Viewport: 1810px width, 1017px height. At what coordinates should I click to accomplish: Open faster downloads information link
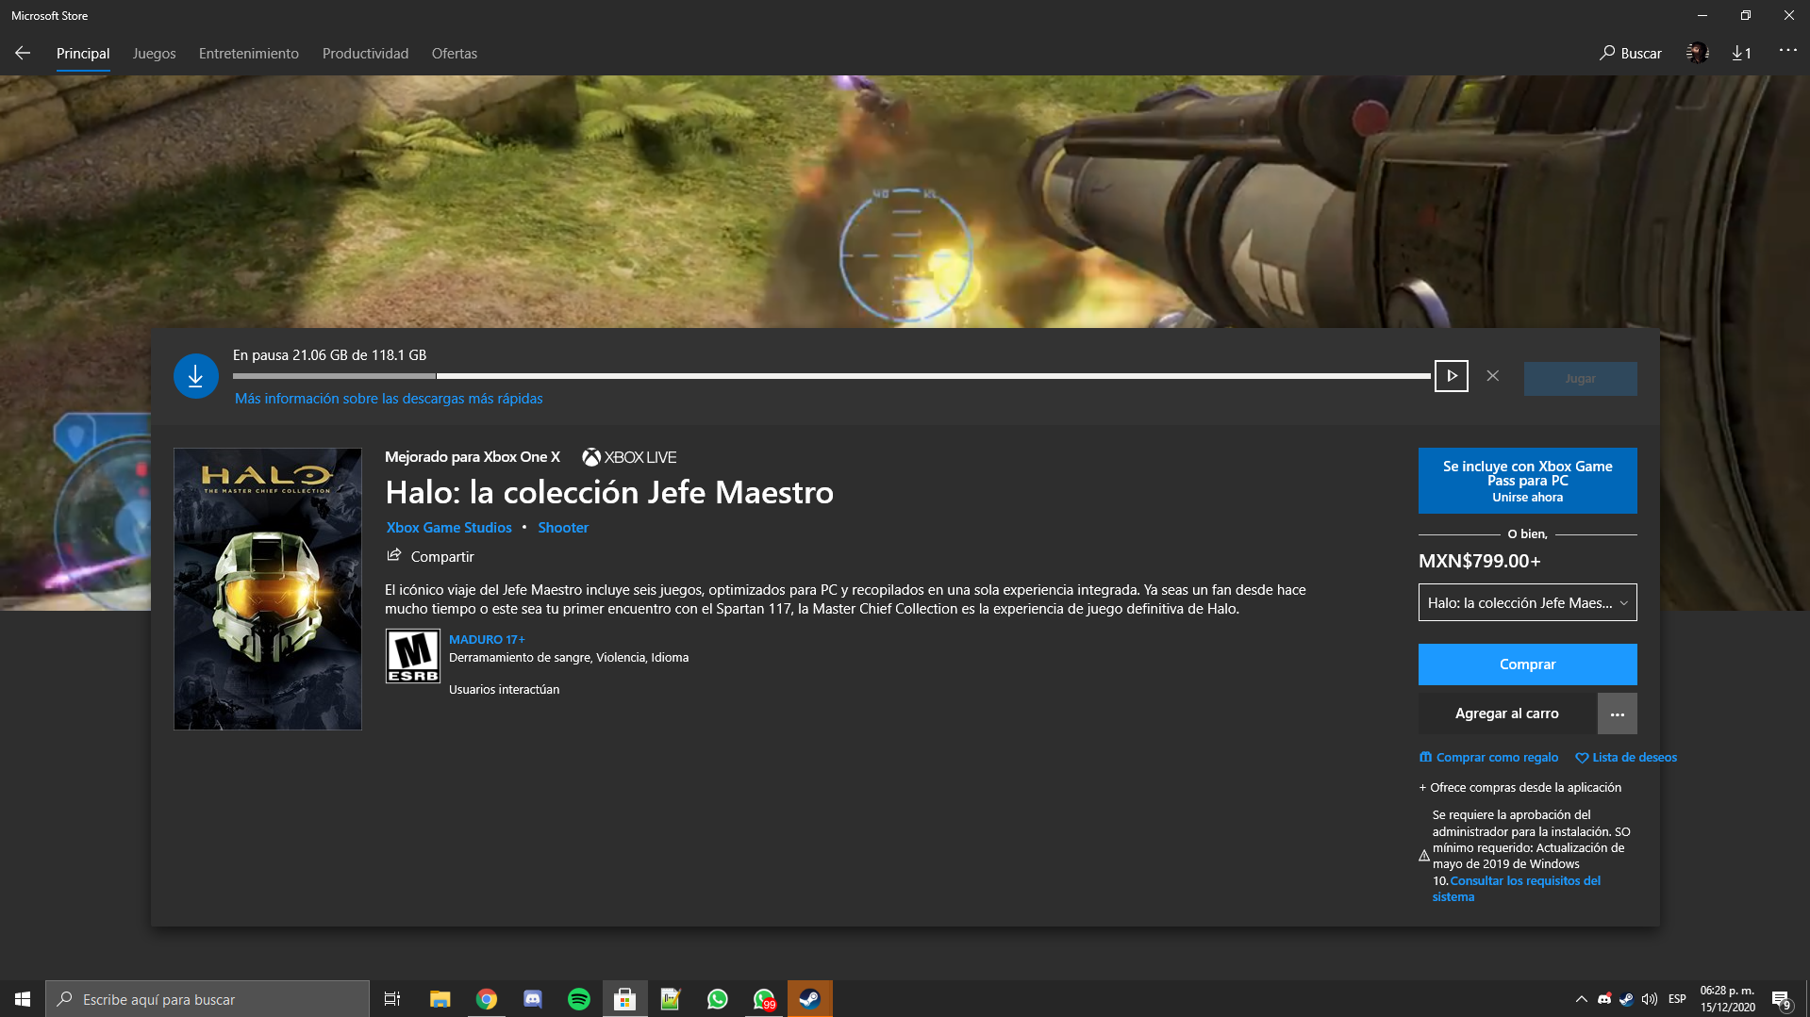[x=389, y=399]
